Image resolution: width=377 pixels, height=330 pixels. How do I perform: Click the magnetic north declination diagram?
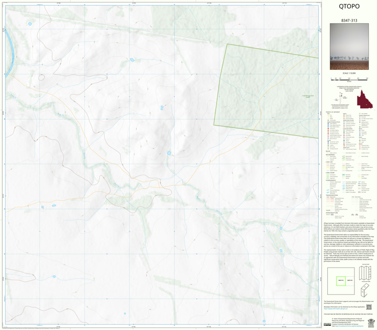tap(341, 98)
